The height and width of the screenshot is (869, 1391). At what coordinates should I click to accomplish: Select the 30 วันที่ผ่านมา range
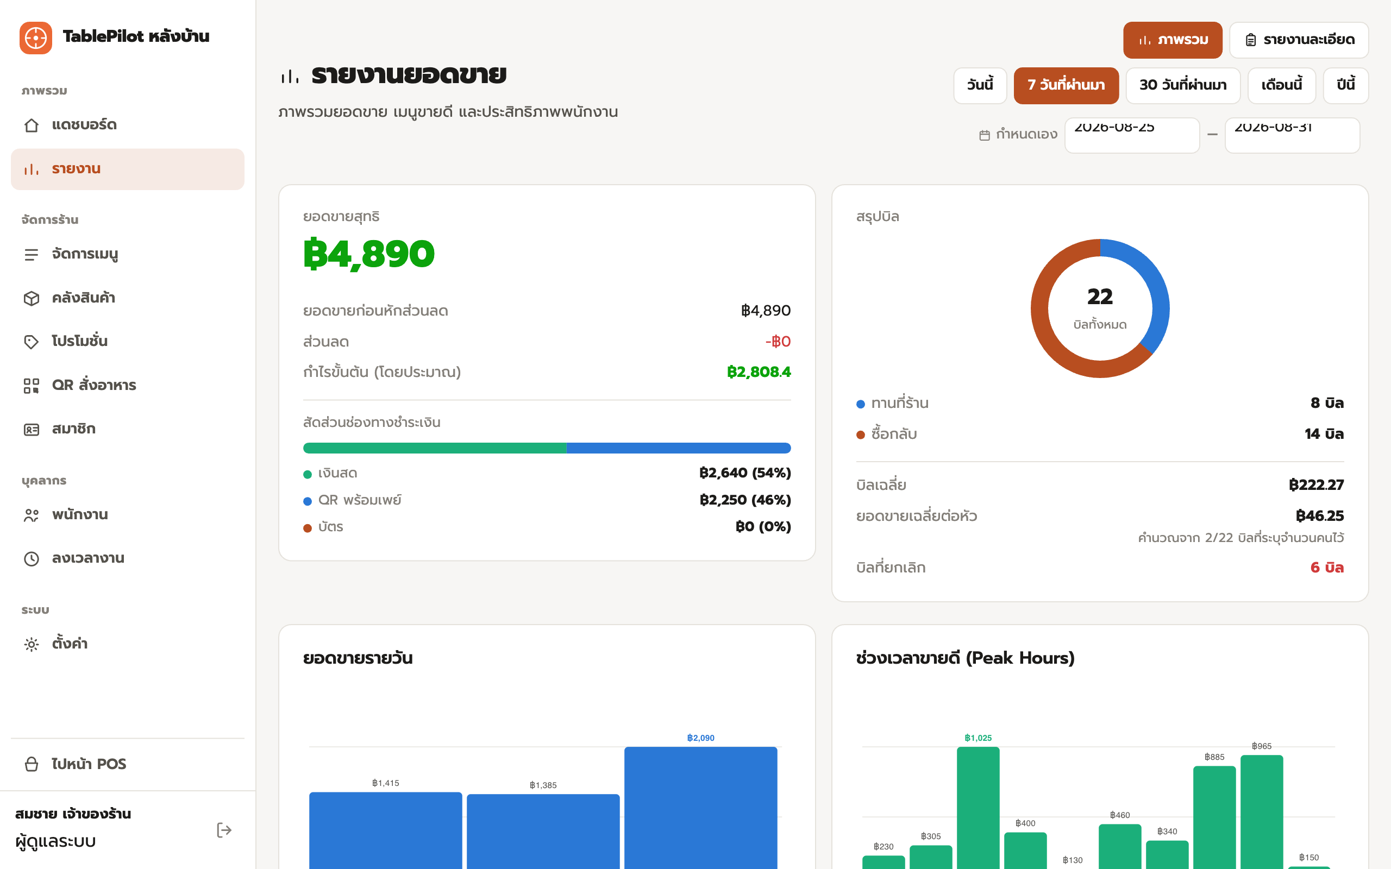[x=1183, y=86]
